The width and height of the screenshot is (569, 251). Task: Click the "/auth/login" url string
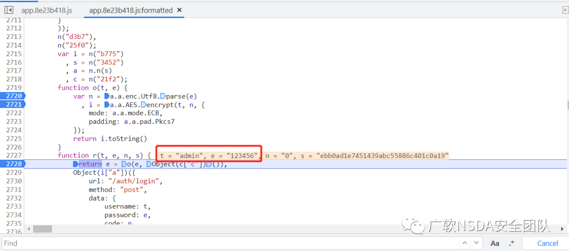click(133, 181)
